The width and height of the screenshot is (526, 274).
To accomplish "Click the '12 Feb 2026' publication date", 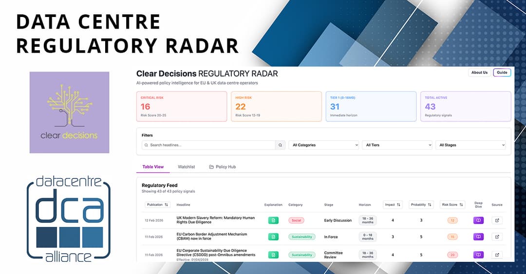I will point(154,220).
